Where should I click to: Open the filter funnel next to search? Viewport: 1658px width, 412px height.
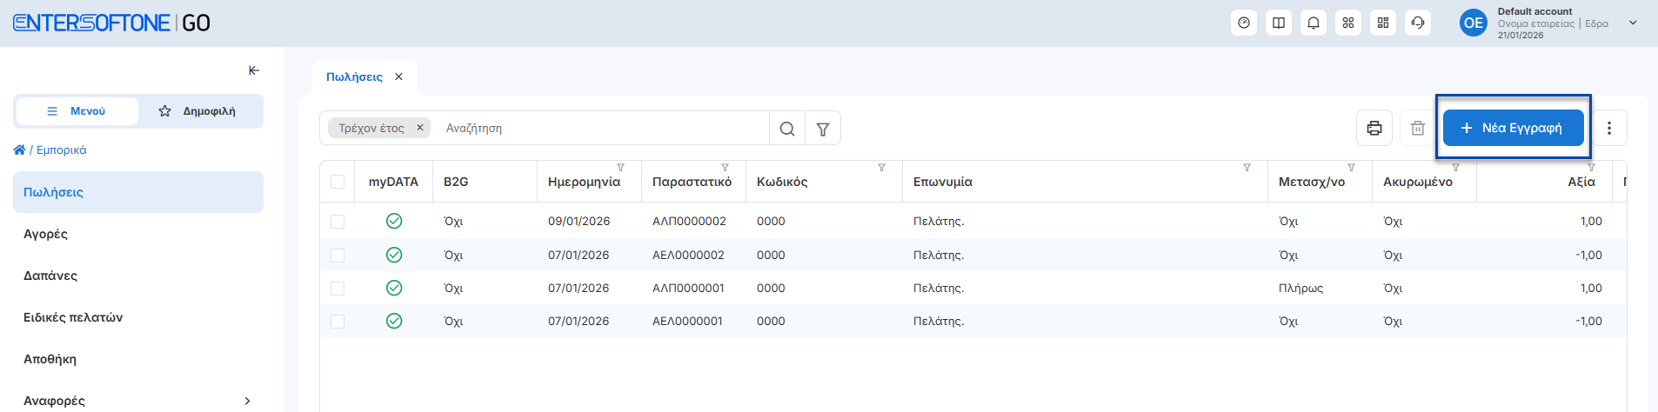(x=823, y=129)
